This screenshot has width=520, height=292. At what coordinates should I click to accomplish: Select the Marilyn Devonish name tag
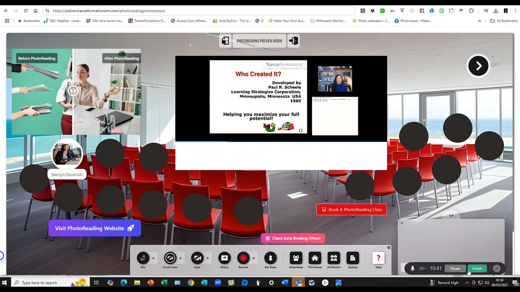point(67,174)
